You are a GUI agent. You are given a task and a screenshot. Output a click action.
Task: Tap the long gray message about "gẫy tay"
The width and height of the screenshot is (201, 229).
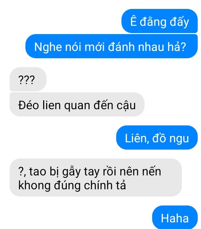click(95, 177)
